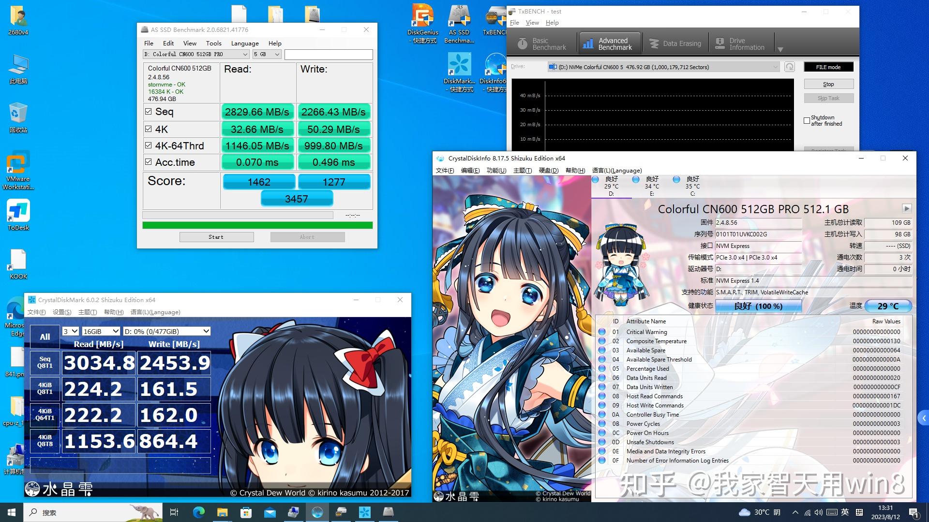Image resolution: width=929 pixels, height=522 pixels.
Task: Open the AS SSD Language menu
Action: (x=245, y=43)
